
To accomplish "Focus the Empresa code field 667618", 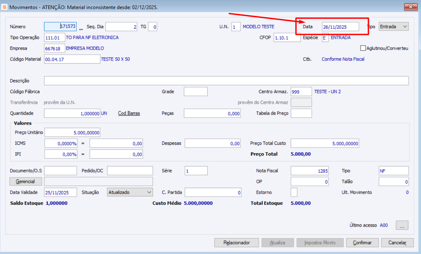I will [x=54, y=48].
